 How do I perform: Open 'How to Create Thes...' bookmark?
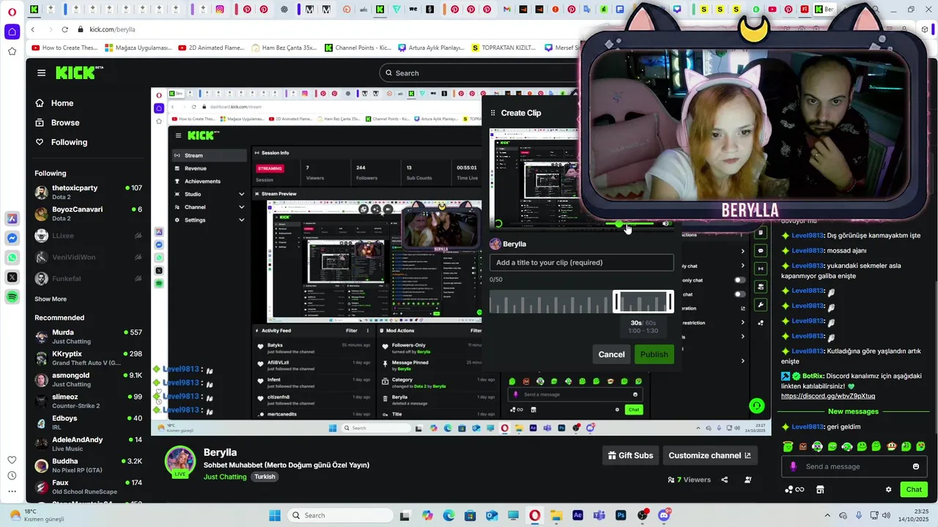coord(65,48)
